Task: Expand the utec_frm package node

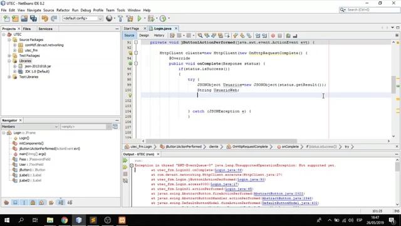Action: (15, 50)
